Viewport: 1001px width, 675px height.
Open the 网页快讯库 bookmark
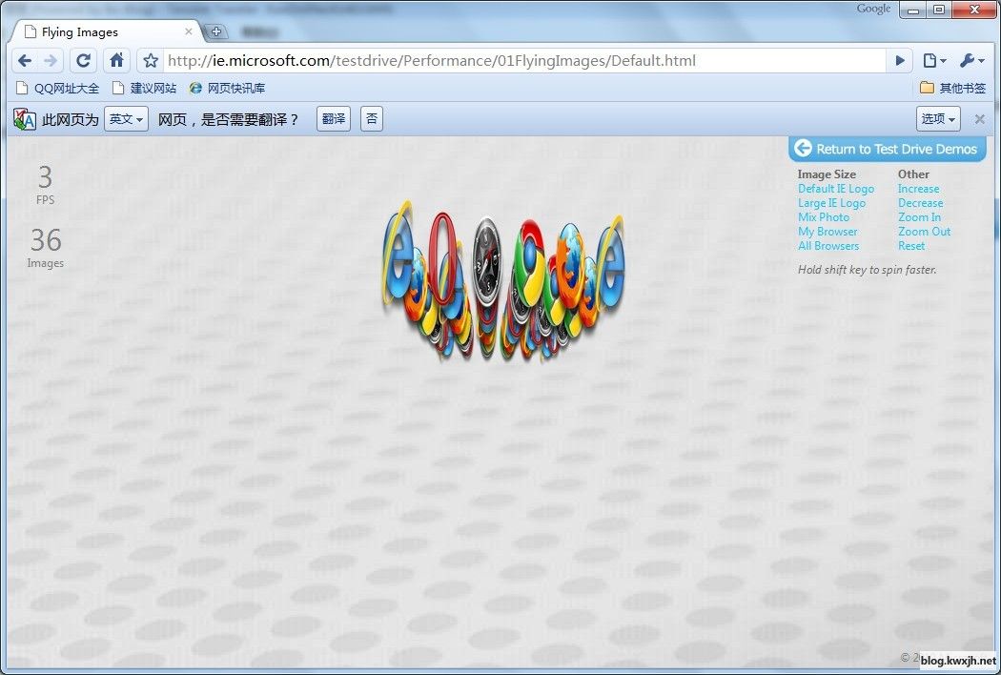click(227, 88)
